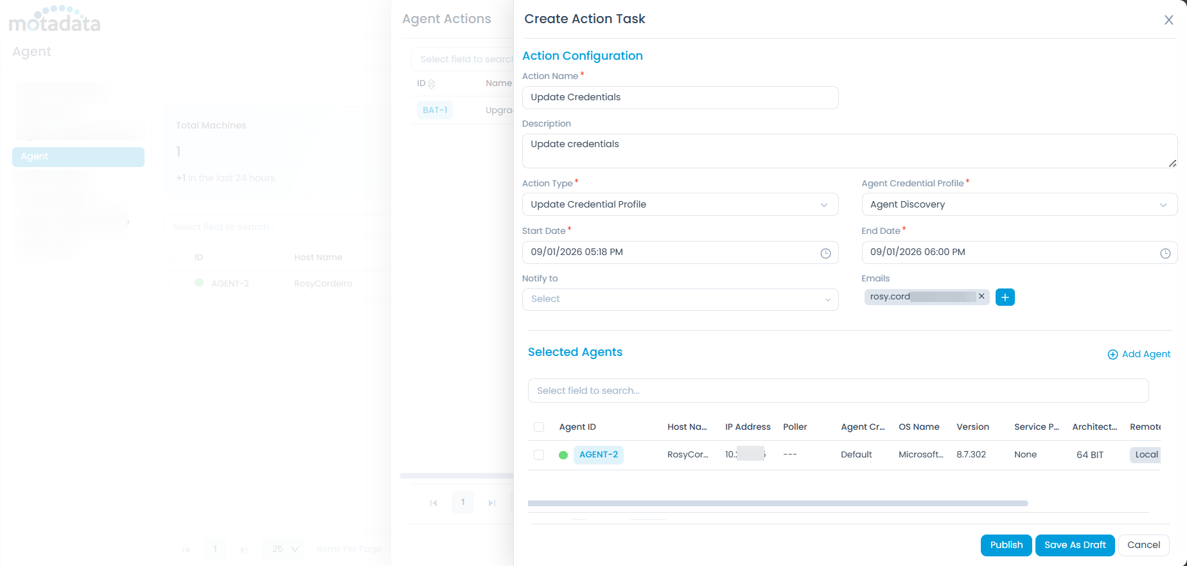Open the AGENT-2 link in Selected Agents
Viewport: 1187px width, 566px height.
pos(598,455)
